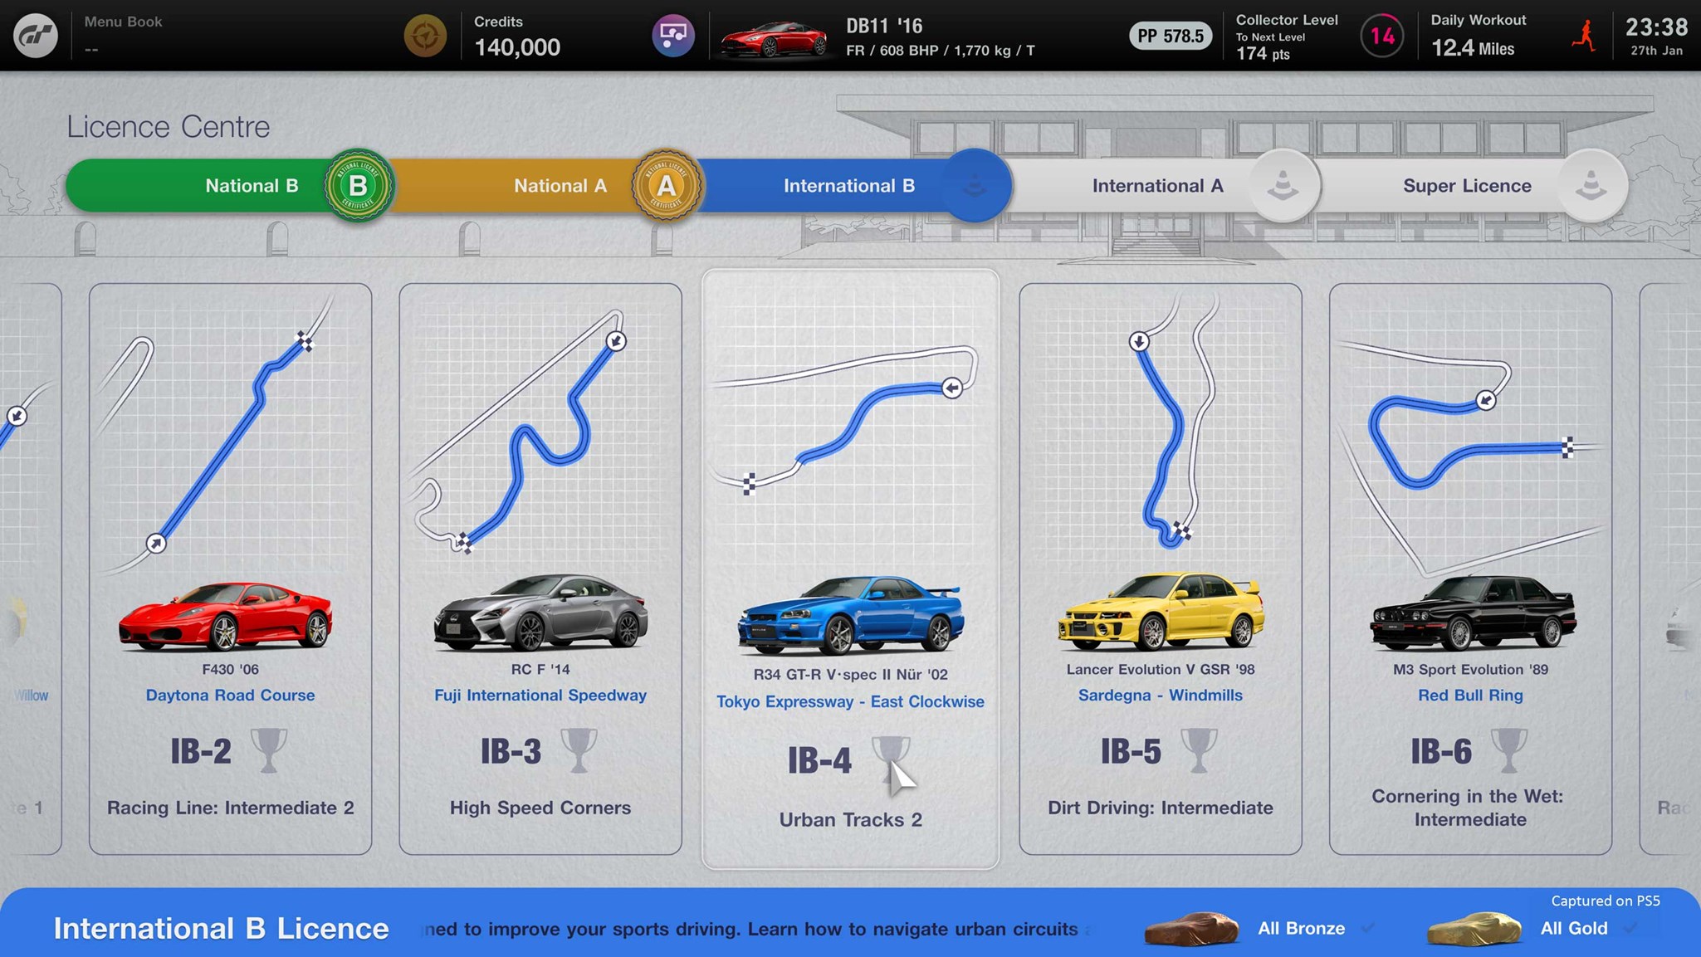Toggle the International B active selection
Viewport: 1701px width, 957px height.
[848, 184]
